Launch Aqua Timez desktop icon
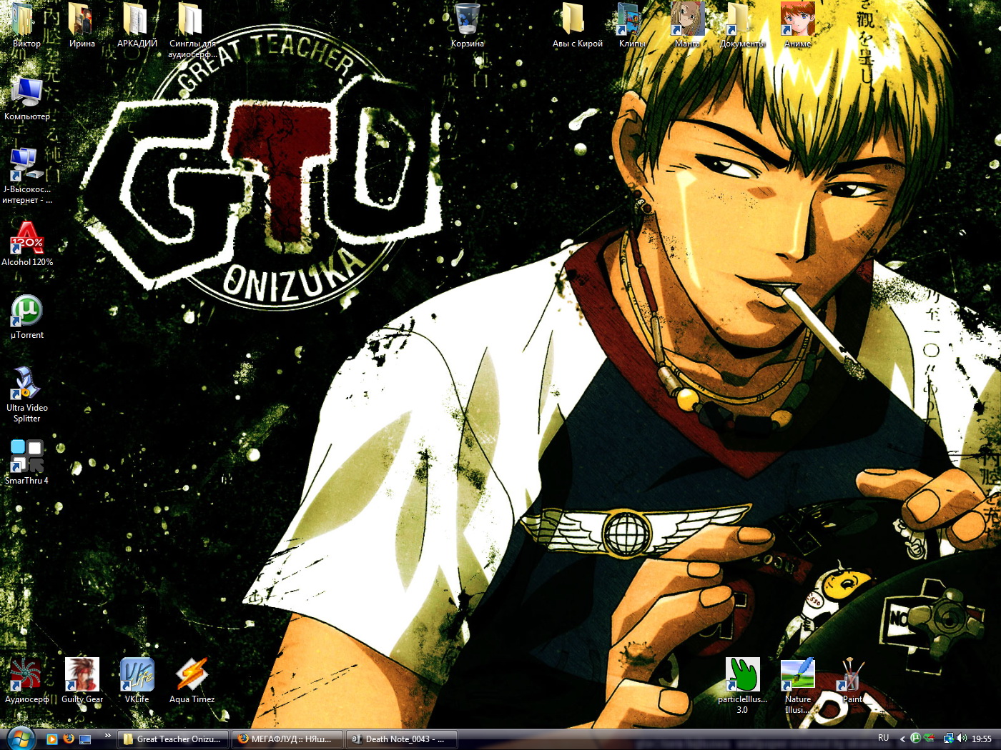The image size is (1001, 750). coord(192,681)
